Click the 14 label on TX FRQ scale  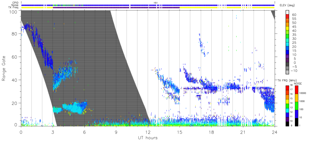(291, 103)
